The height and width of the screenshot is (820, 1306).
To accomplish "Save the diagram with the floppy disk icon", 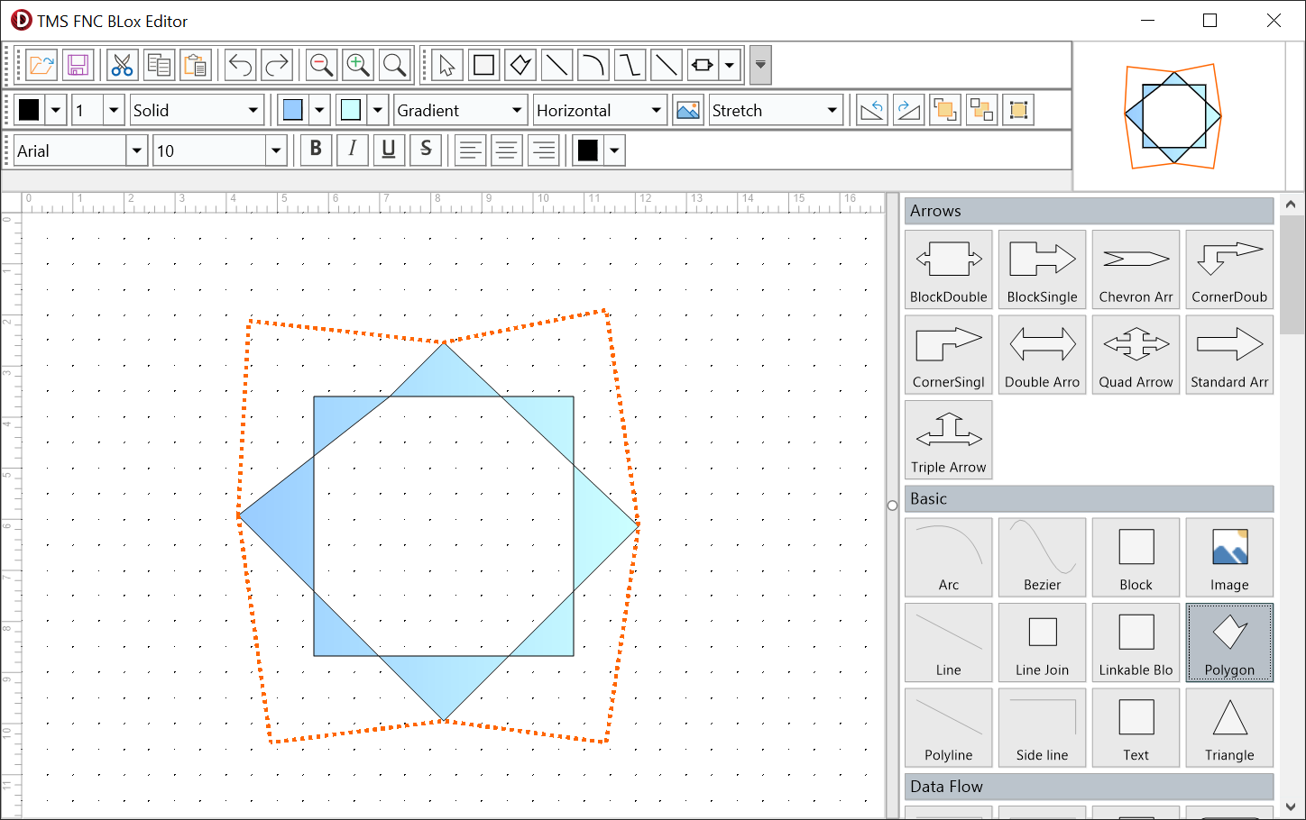I will (78, 65).
